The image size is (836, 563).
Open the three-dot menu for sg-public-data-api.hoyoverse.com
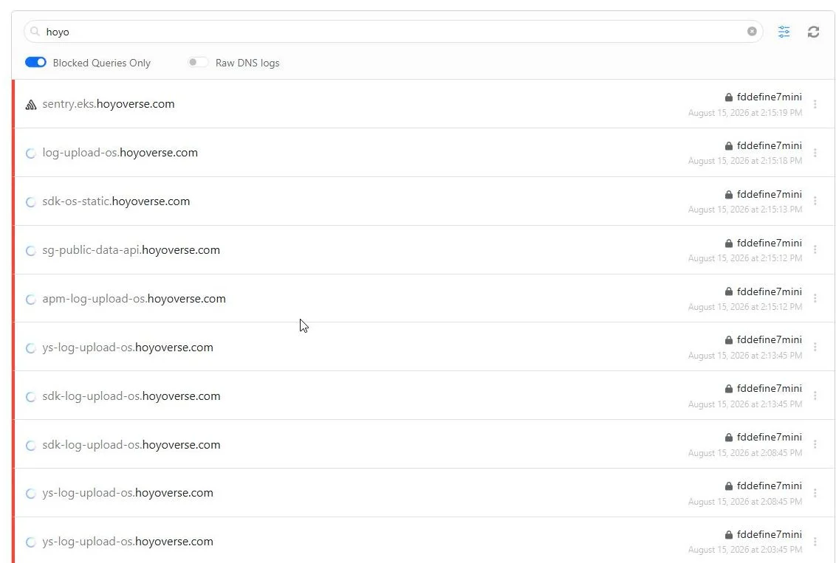[815, 249]
